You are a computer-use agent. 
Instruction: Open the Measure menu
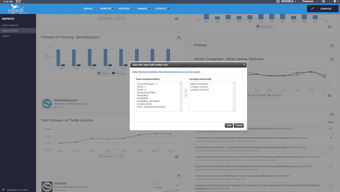(x=124, y=9)
